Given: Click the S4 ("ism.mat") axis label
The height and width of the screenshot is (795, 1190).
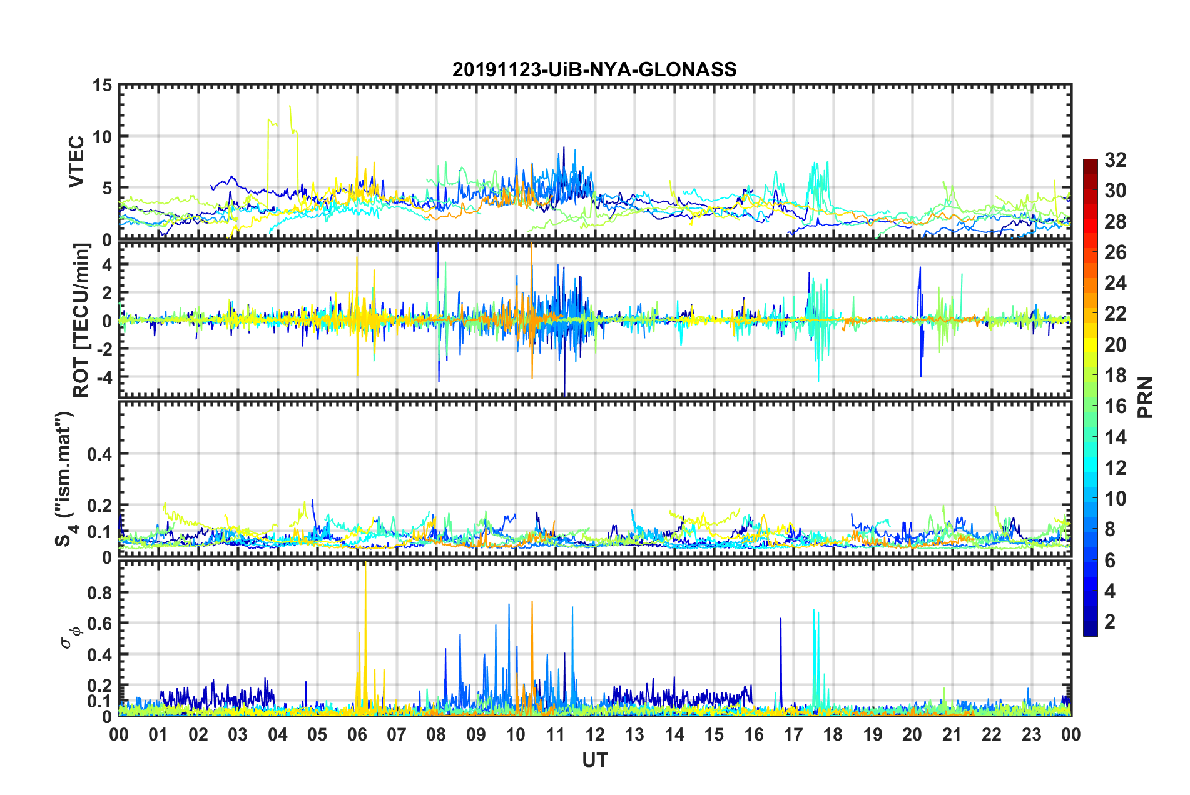Looking at the screenshot, I should [x=65, y=479].
